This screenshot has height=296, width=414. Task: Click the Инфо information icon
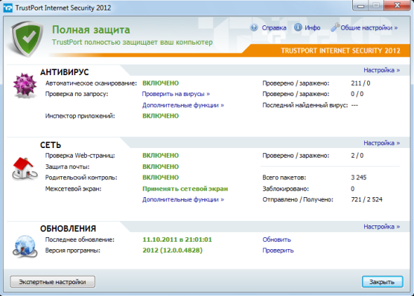click(x=298, y=28)
